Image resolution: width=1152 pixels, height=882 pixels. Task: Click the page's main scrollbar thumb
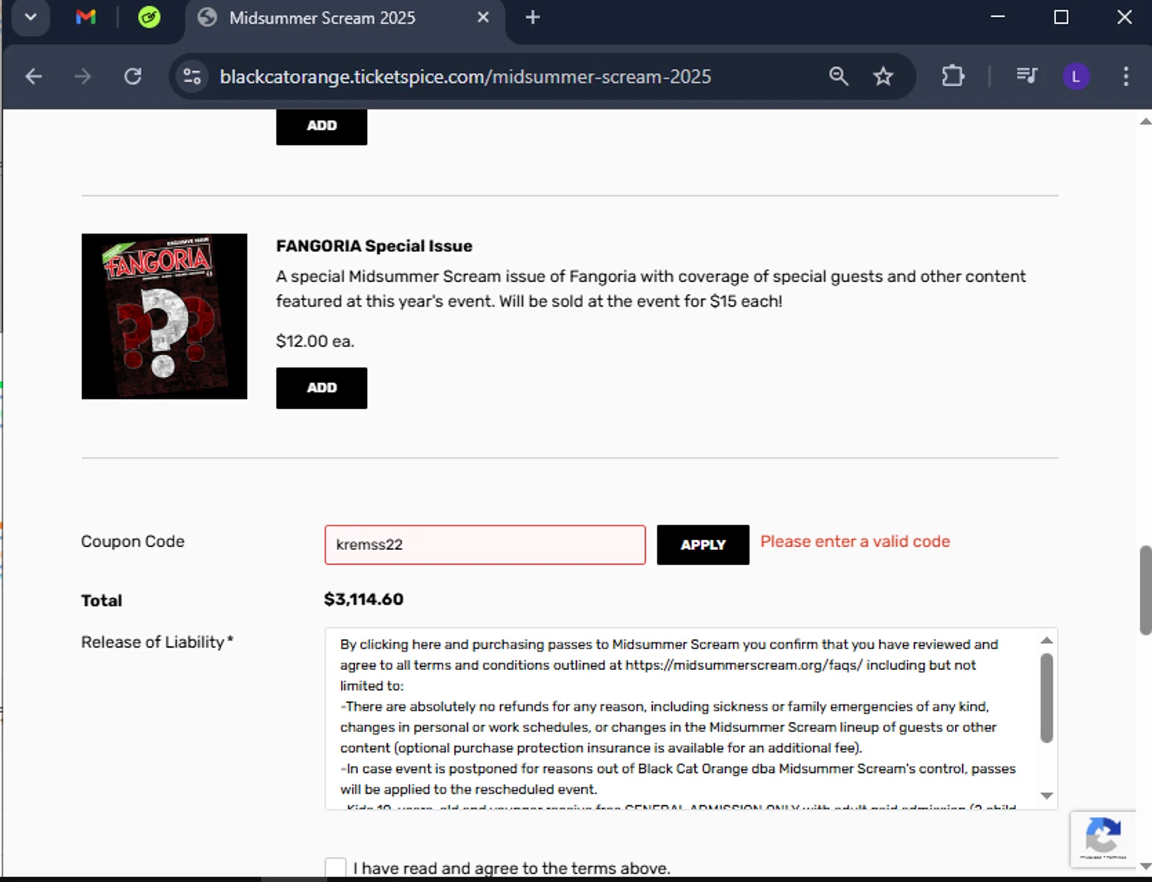tap(1145, 590)
